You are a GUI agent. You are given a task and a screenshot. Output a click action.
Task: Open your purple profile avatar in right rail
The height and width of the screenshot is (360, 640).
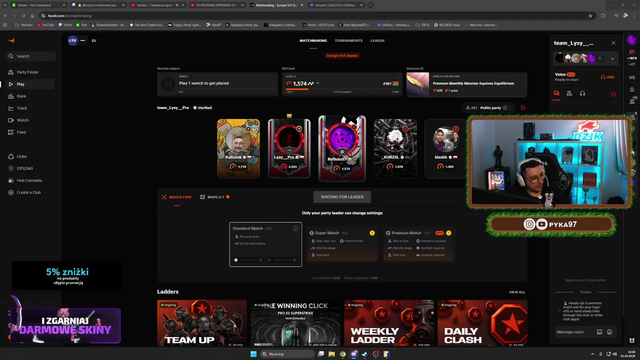click(632, 40)
